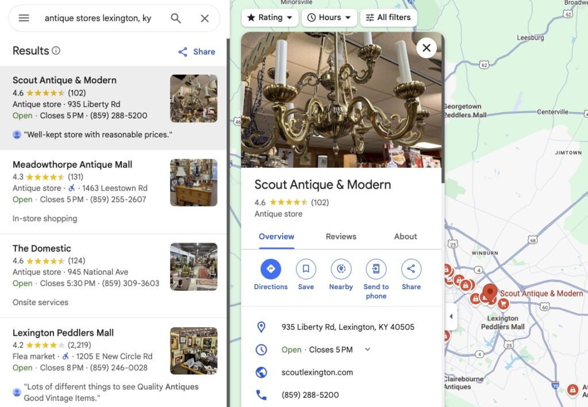Click the red shopping pin near the map's bottom-right edge
Screen dimensions: 588x407
572,390
